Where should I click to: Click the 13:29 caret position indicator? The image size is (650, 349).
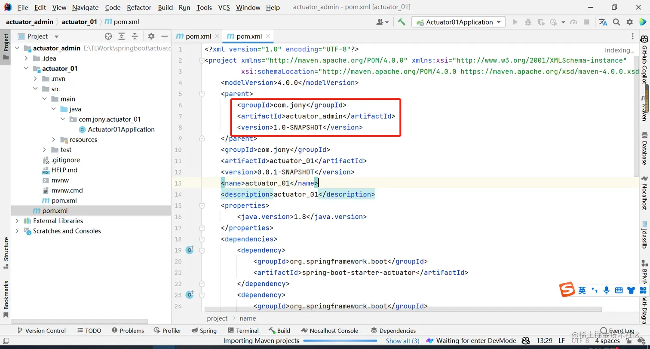pyautogui.click(x=545, y=341)
